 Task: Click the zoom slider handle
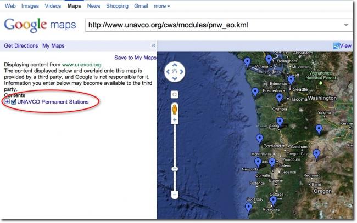click(174, 169)
